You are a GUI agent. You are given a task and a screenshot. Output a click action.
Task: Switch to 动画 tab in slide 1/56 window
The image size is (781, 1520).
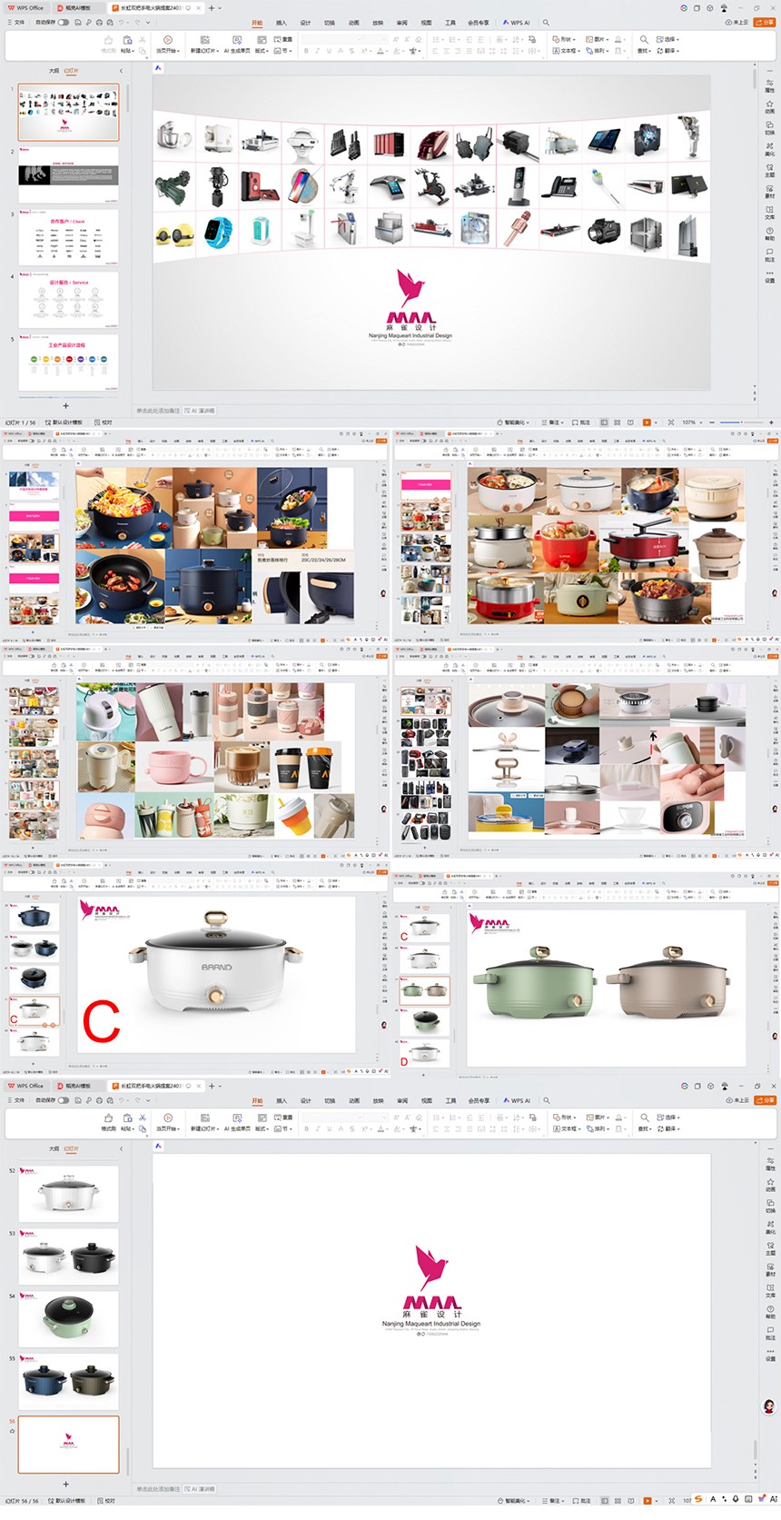[x=353, y=23]
